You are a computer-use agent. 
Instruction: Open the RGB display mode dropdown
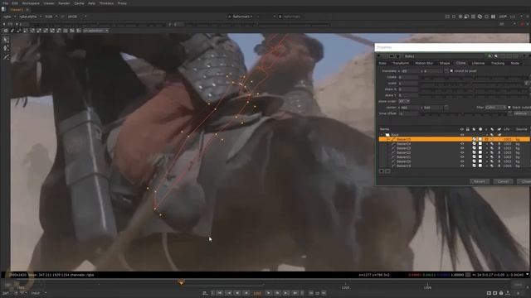tap(51, 17)
